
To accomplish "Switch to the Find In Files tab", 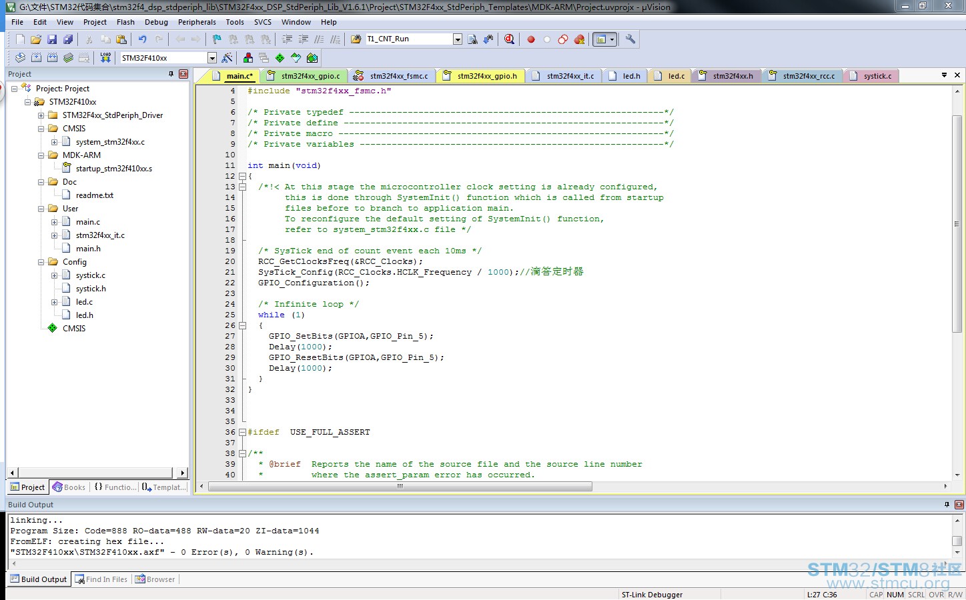I will (x=101, y=579).
